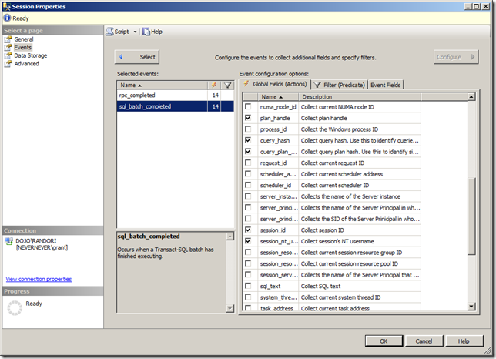
Task: Sort fields by Name column header
Action: [278, 97]
